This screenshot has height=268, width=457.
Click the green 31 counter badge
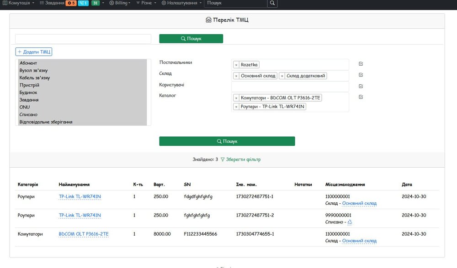click(x=95, y=3)
